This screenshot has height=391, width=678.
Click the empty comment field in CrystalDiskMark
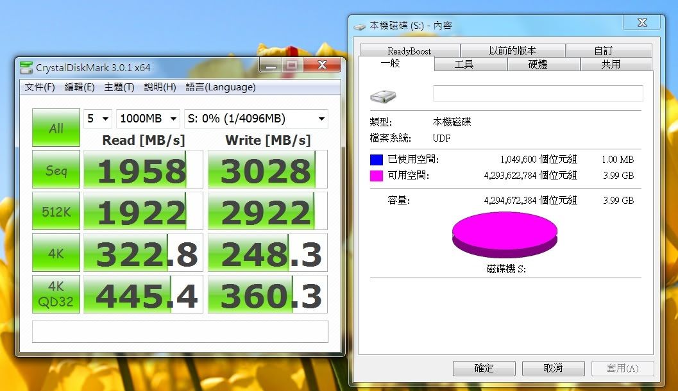[x=180, y=331]
